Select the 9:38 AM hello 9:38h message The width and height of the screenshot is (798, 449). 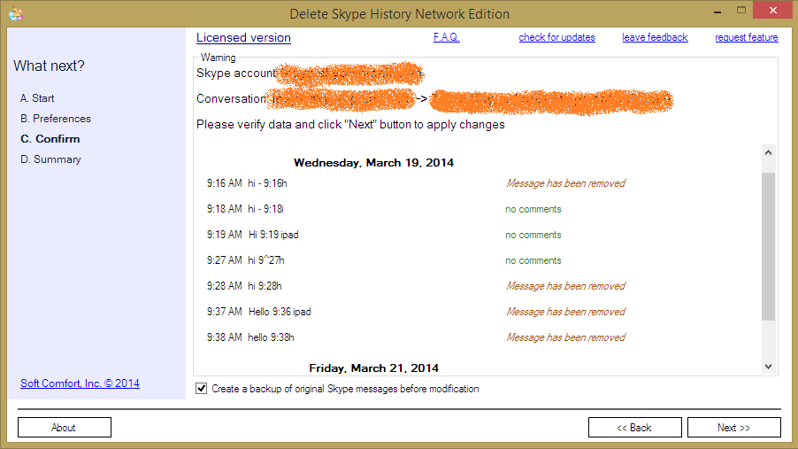pyautogui.click(x=250, y=337)
